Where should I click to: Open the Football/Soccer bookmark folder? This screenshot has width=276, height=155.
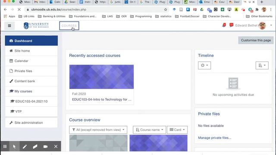pos(187,16)
